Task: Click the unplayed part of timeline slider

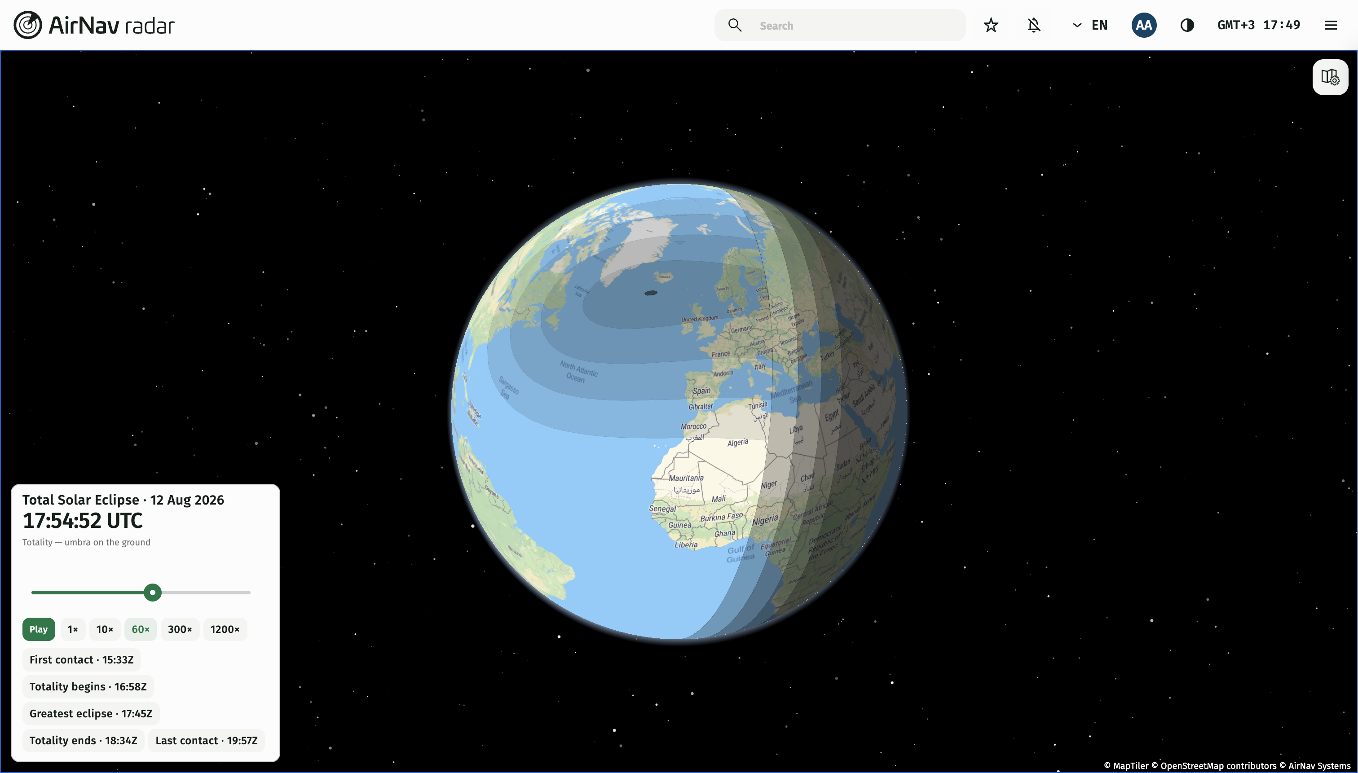Action: (x=206, y=593)
